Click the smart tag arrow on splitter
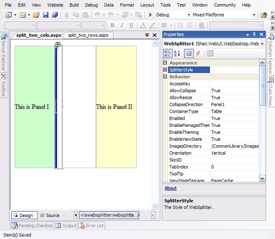275x239 pixels. (x=58, y=45)
